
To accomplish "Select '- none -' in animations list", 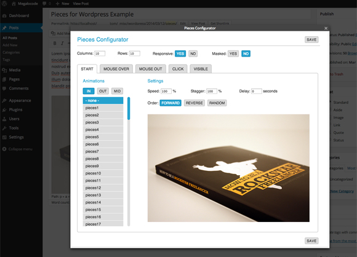I will point(103,101).
